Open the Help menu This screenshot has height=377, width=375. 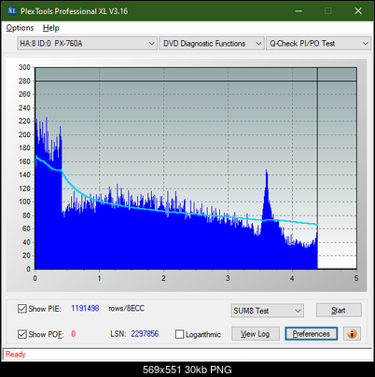point(50,28)
